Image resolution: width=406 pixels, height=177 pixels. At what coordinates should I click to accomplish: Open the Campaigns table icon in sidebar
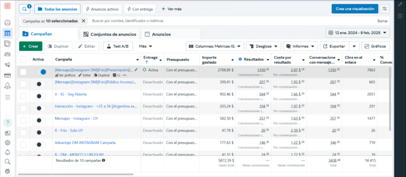pos(8,33)
